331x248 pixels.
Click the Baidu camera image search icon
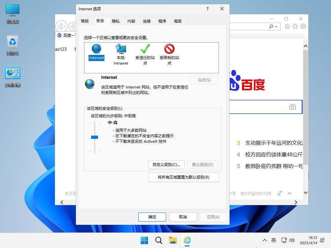[x=293, y=107]
